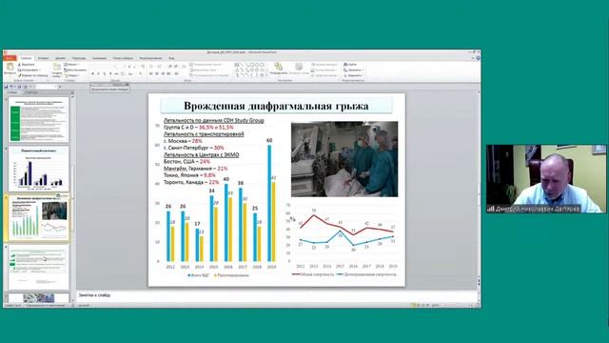Open the Рецензирование (Review) ribbon tab
This screenshot has width=609, height=343.
coord(150,58)
